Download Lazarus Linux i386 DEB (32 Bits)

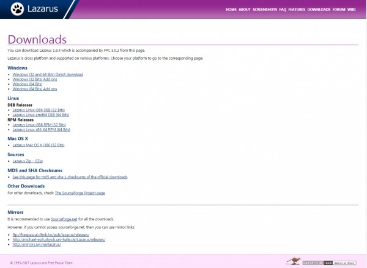click(x=39, y=110)
